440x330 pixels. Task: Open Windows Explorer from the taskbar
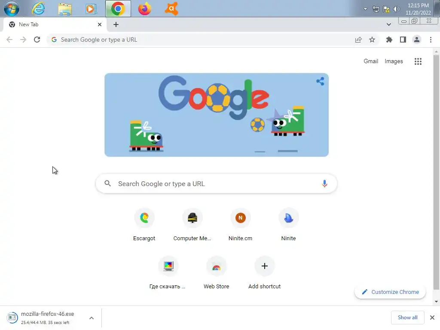click(65, 9)
